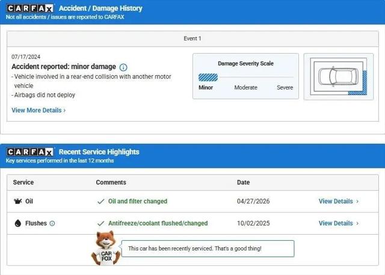This screenshot has width=385, height=275.
Task: Open info icon beside Accident reported: minor damage
Action: [x=123, y=67]
